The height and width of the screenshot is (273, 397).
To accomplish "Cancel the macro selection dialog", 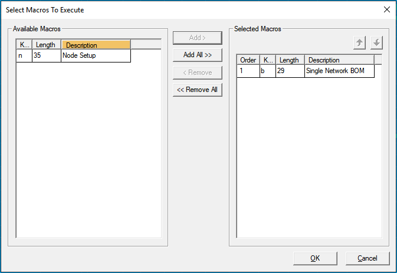I will tap(368, 258).
